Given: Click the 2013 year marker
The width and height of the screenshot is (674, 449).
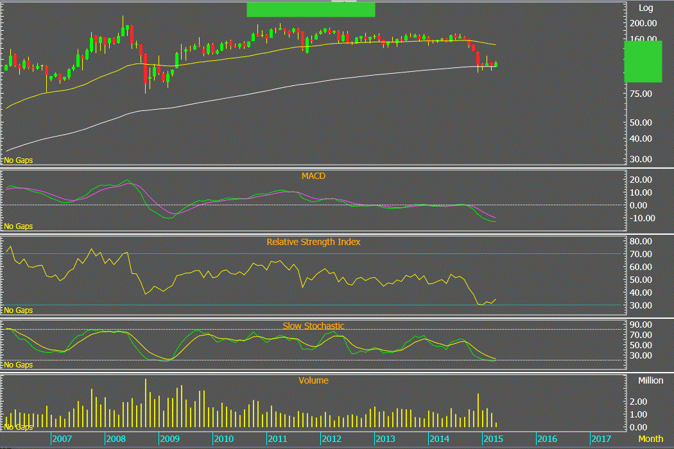Looking at the screenshot, I should [386, 439].
